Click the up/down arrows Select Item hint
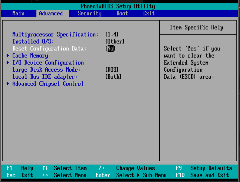This screenshot has width=240, height=182. 64,168
